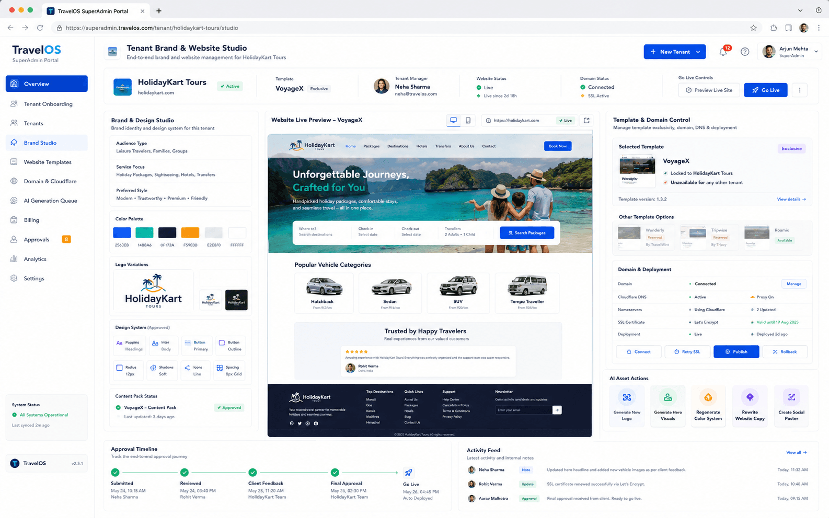
Task: Click the newsletter submit arrow in preview
Action: point(557,410)
